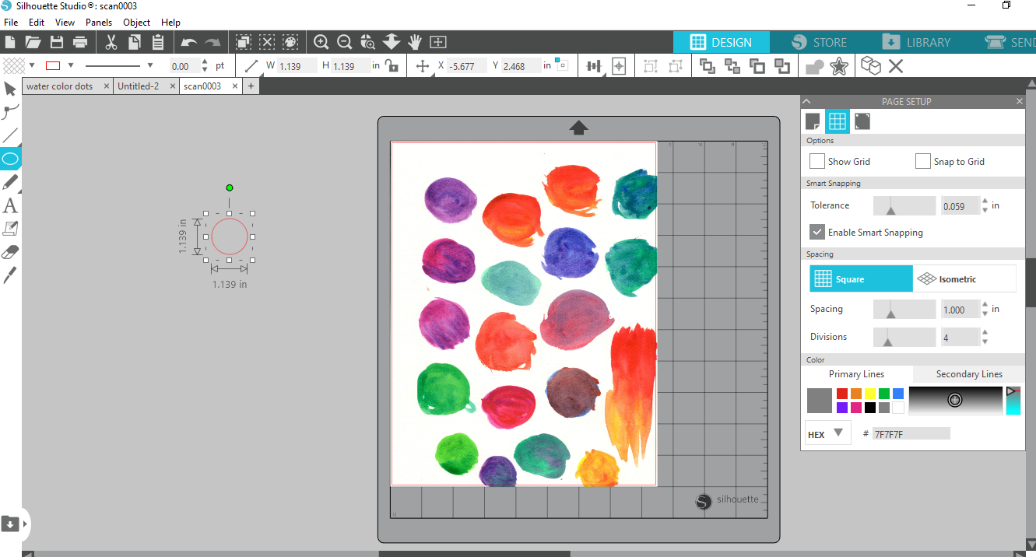Select the Knife tool
The image size is (1036, 557).
point(10,275)
